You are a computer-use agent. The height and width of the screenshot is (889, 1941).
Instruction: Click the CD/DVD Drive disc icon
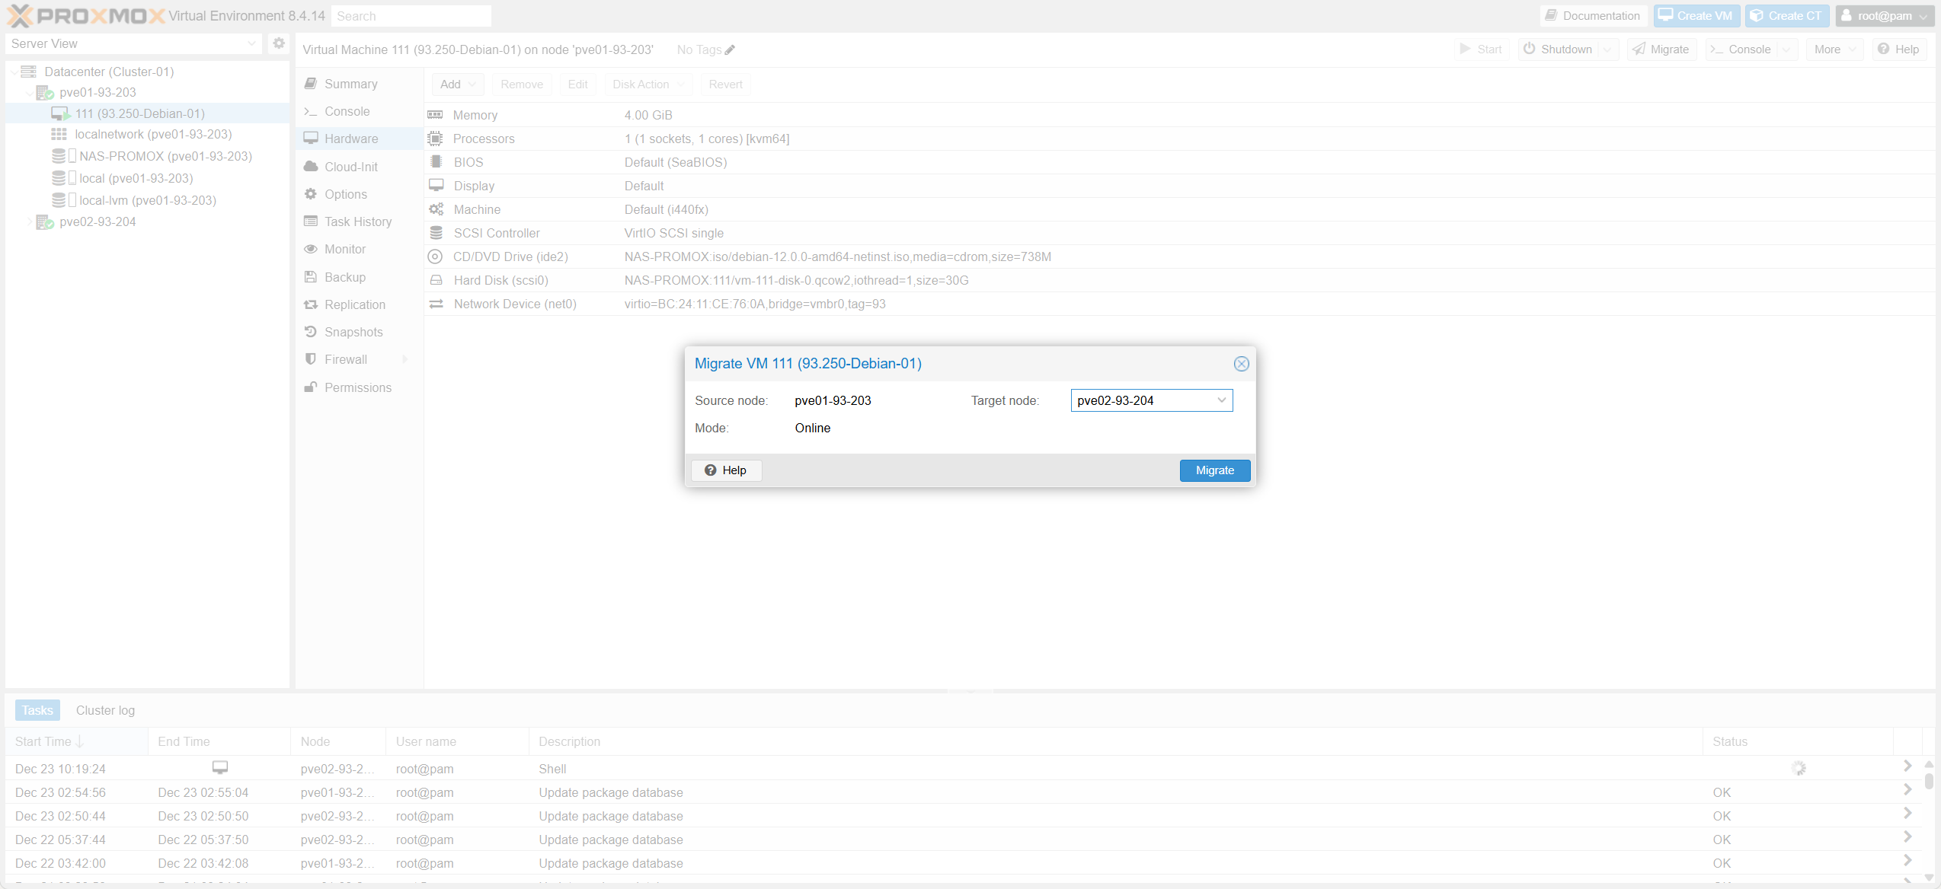435,257
